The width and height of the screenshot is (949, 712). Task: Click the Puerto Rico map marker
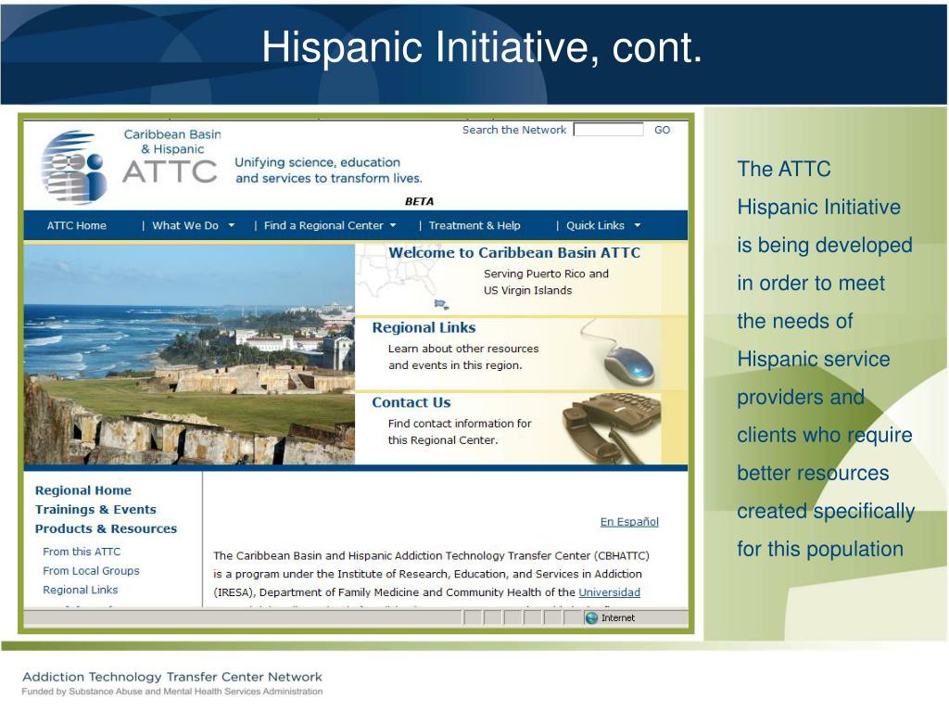[x=441, y=303]
